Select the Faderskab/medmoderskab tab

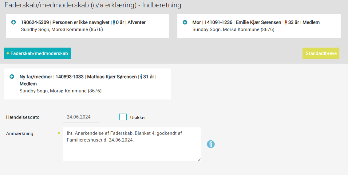[x=38, y=53]
